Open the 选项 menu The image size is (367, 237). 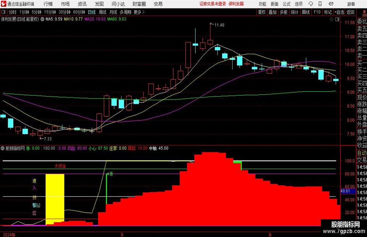click(x=298, y=4)
